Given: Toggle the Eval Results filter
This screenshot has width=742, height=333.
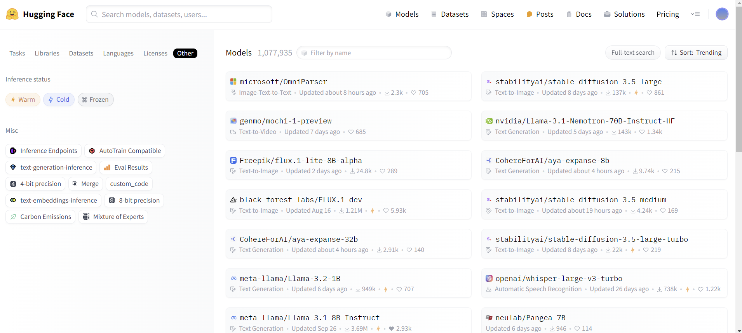Looking at the screenshot, I should click(126, 167).
